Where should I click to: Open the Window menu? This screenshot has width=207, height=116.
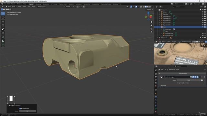pos(19,4)
